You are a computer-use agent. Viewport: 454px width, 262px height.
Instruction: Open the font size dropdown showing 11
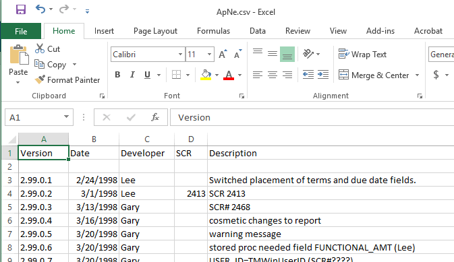(209, 54)
